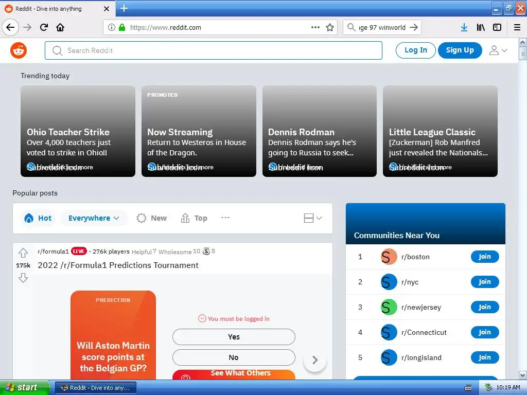Join the r/longisland community

click(x=485, y=357)
